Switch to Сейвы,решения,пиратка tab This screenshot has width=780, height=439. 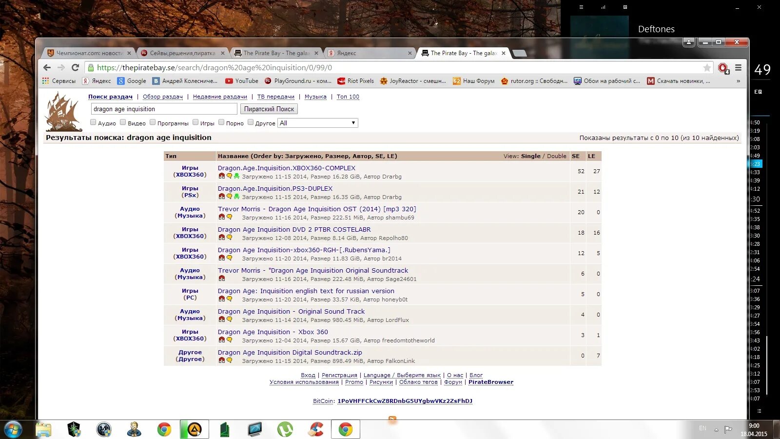tap(182, 53)
